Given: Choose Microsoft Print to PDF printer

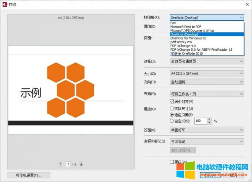Looking at the screenshot, I should pos(186,27).
